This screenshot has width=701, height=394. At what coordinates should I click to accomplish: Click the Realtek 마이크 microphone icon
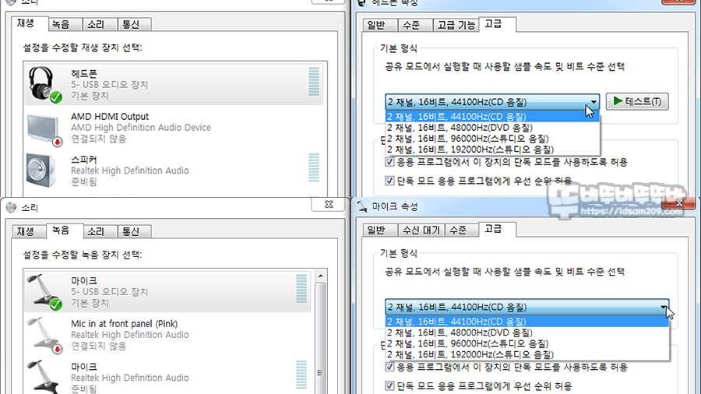click(44, 378)
